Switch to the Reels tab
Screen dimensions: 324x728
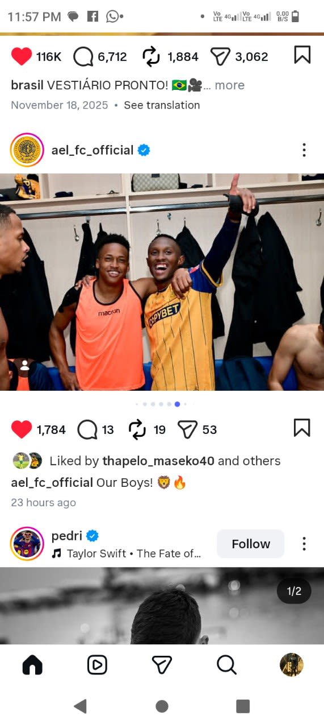[x=97, y=665]
